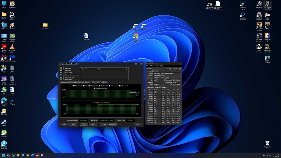Open PowerISO desktop shortcut
This screenshot has height=158, width=281.
pyautogui.click(x=4, y=112)
